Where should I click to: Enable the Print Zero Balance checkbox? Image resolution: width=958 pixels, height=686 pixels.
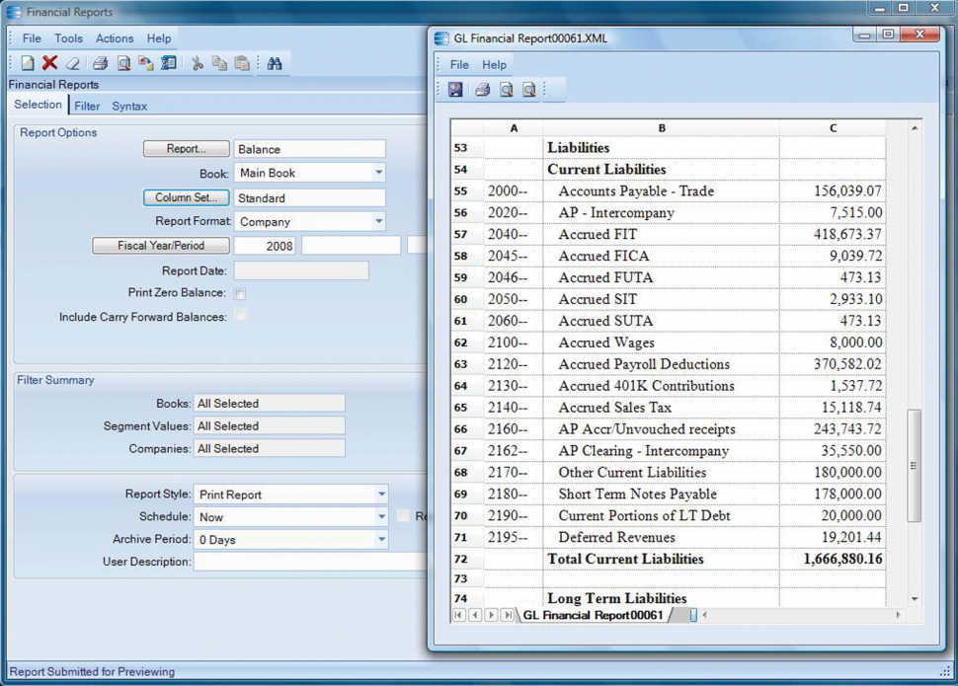point(240,294)
